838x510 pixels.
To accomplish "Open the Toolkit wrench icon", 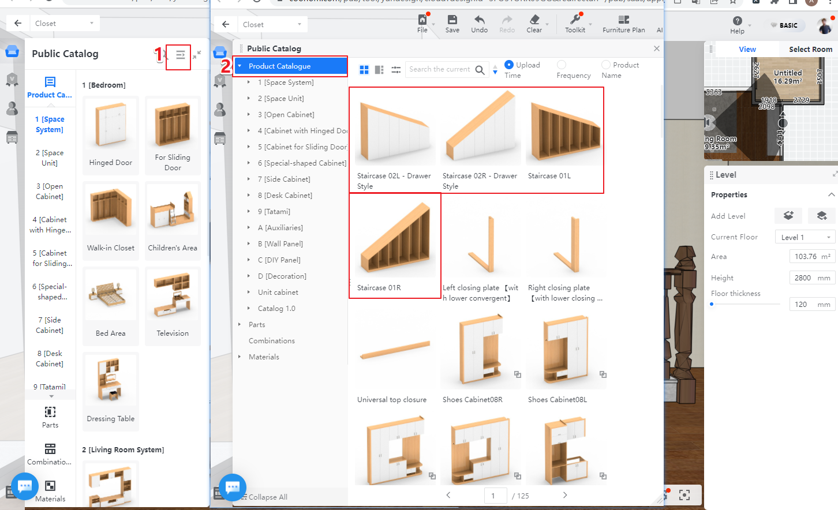I will 575,20.
